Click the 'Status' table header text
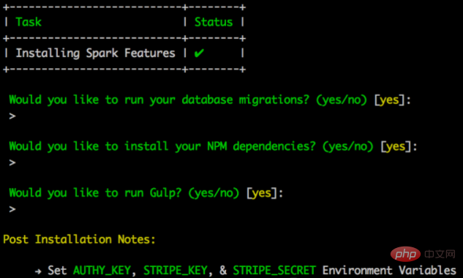This screenshot has height=278, width=463. click(x=214, y=22)
